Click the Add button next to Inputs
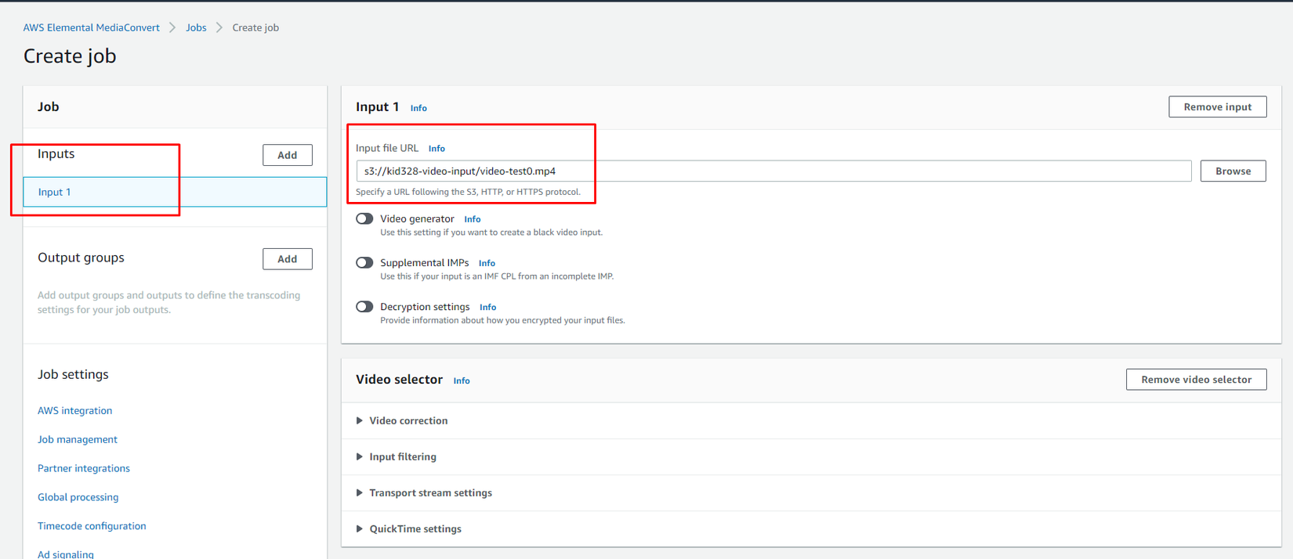 coord(287,155)
